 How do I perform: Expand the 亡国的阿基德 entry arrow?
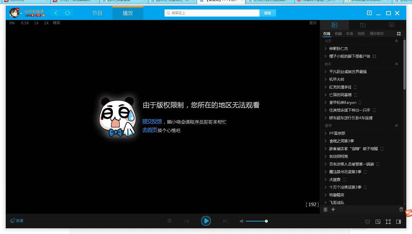click(326, 95)
